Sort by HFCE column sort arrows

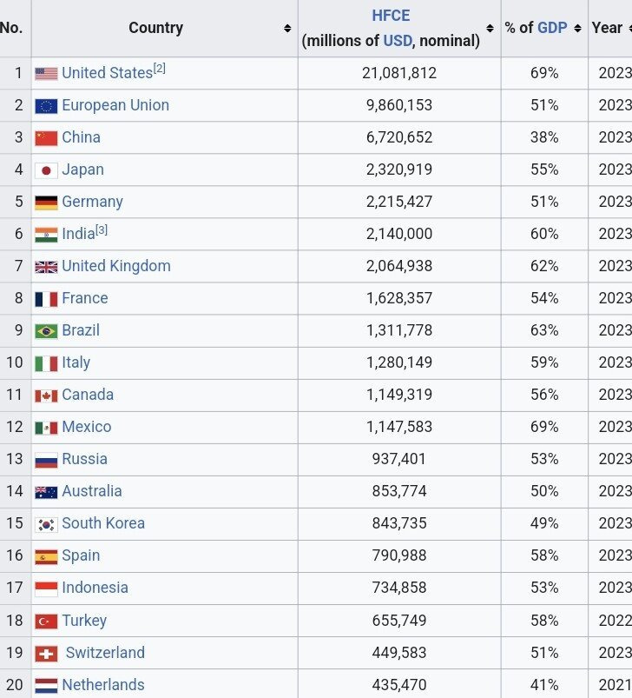491,29
